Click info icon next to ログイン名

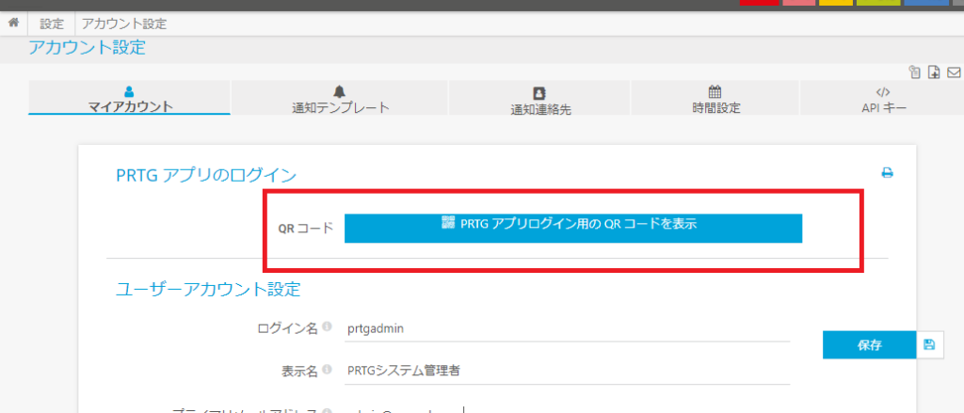pos(327,326)
